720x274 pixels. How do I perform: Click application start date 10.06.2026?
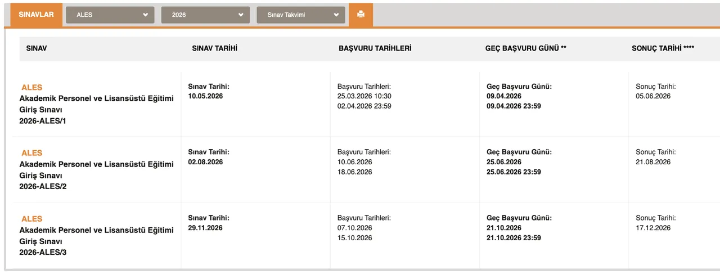(355, 162)
